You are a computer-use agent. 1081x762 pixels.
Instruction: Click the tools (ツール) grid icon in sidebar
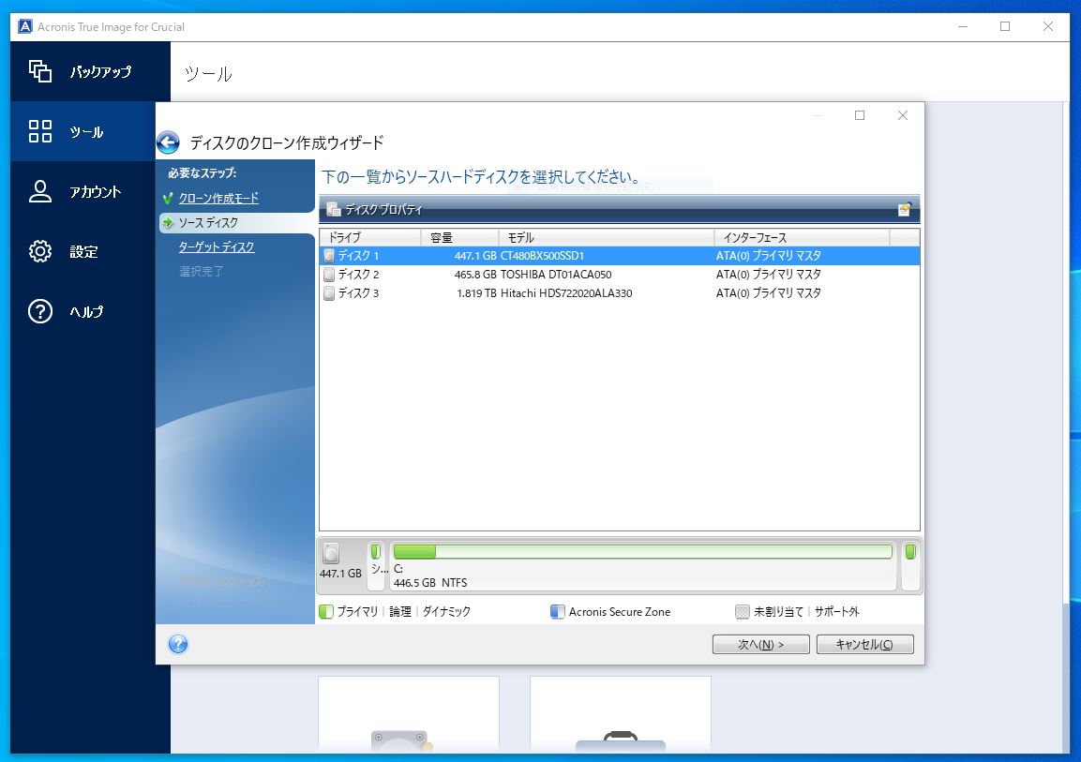40,131
